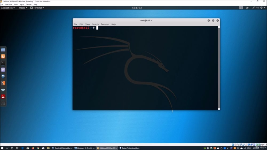Open VirtualBox Input menu
The width and height of the screenshot is (267, 150).
coord(22,5)
